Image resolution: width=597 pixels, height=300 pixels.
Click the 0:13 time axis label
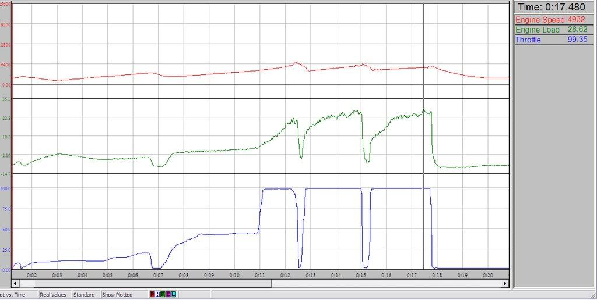click(x=311, y=275)
